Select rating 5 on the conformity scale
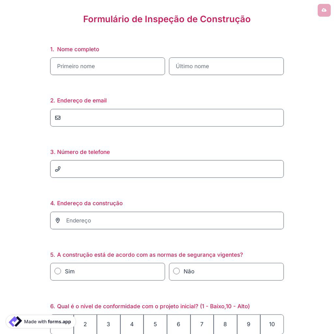 coord(155,324)
